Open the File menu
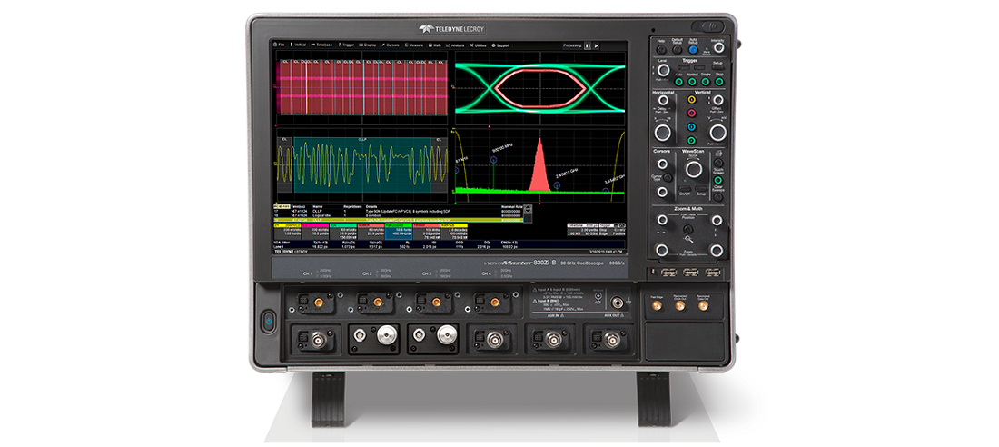Image resolution: width=999 pixels, height=447 pixels. [x=279, y=45]
